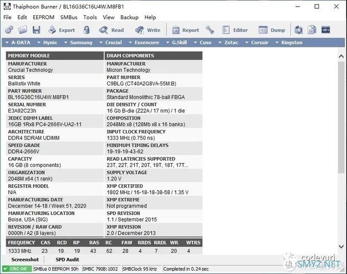
Task: Open the File menu
Action: 8,17
